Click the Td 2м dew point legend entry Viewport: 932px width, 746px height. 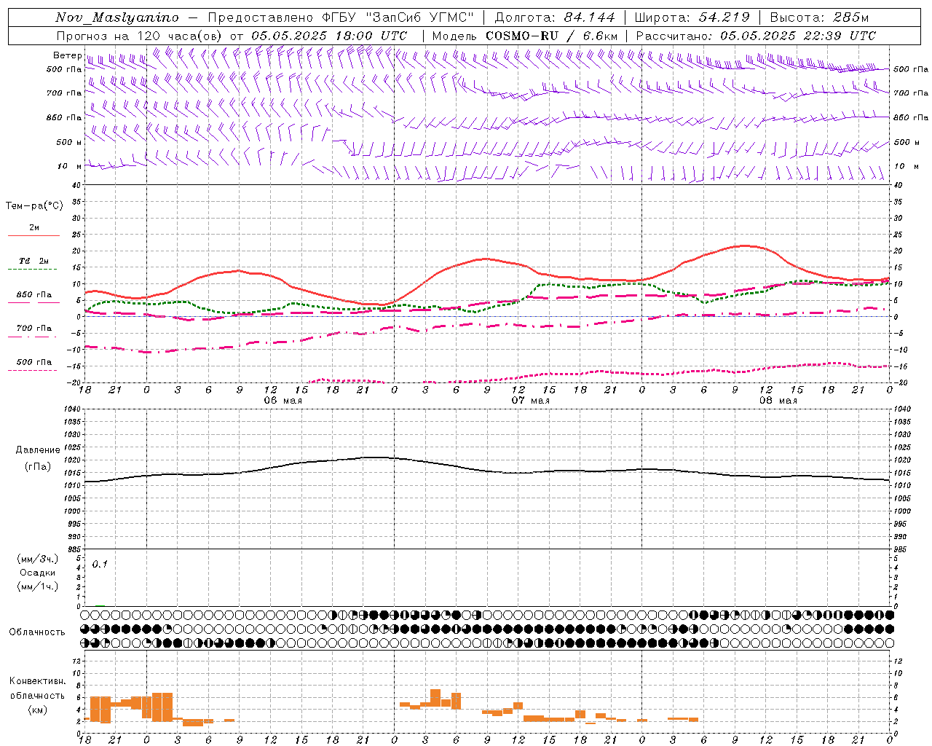[34, 261]
